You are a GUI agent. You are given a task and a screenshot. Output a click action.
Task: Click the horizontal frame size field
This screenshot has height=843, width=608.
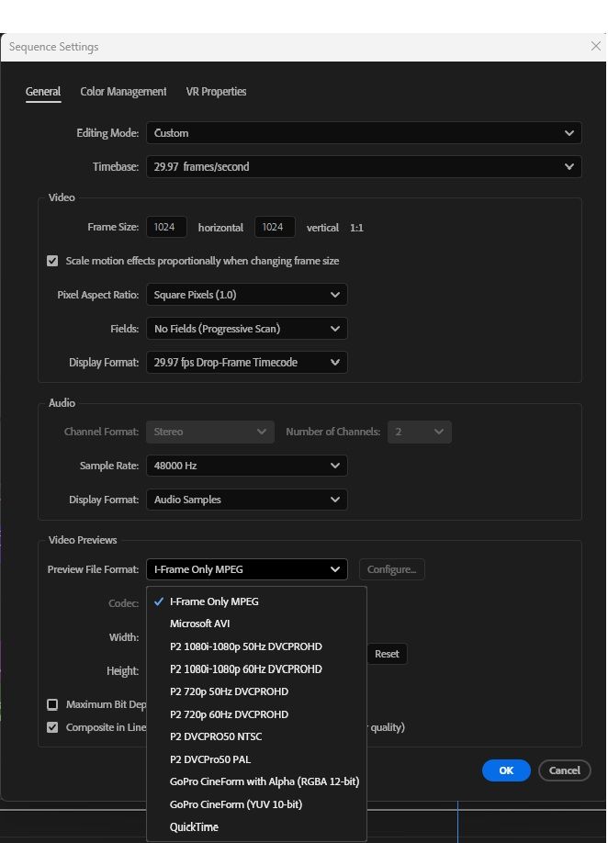point(165,227)
